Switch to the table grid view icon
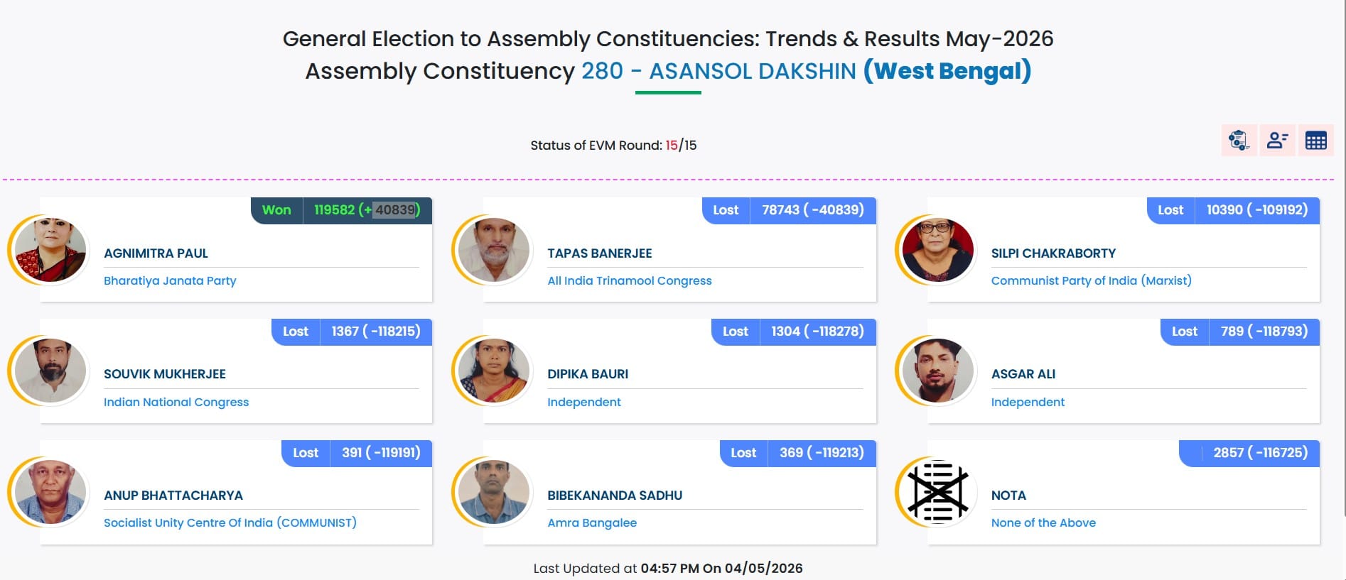 tap(1315, 141)
